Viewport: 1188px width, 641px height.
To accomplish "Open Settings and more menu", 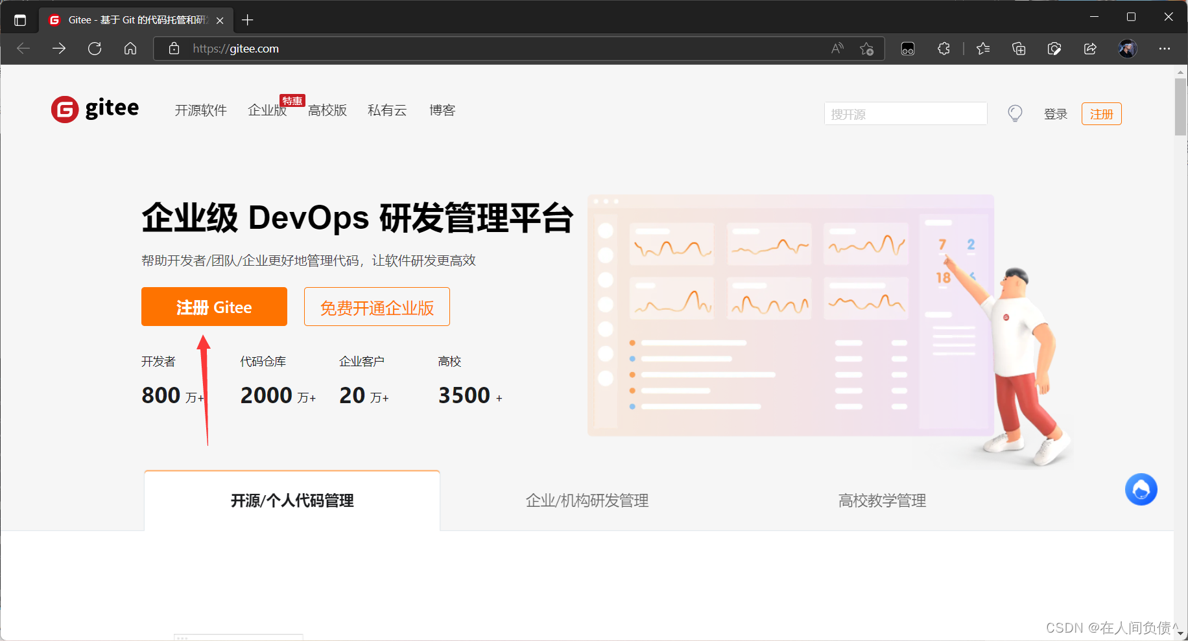I will [x=1165, y=49].
